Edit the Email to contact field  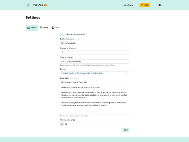click(94, 61)
